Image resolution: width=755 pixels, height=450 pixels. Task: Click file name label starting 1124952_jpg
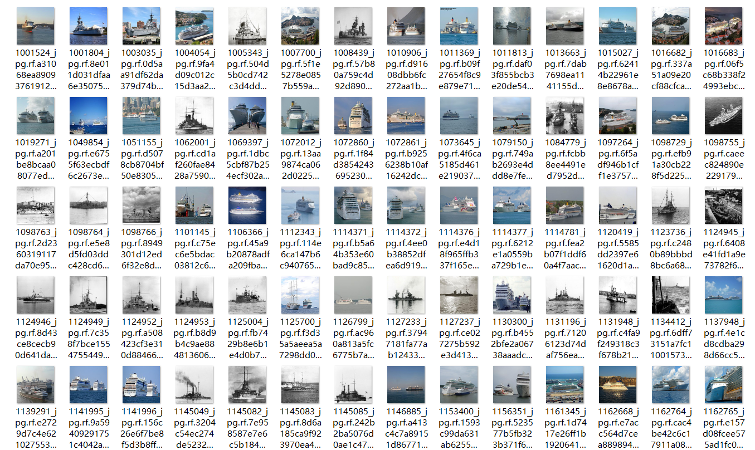click(x=142, y=339)
